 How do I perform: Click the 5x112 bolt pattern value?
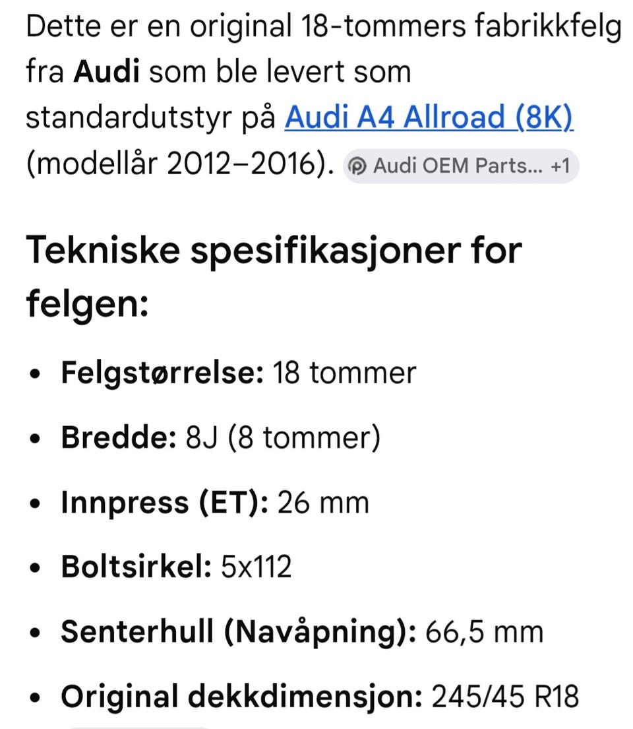click(256, 567)
